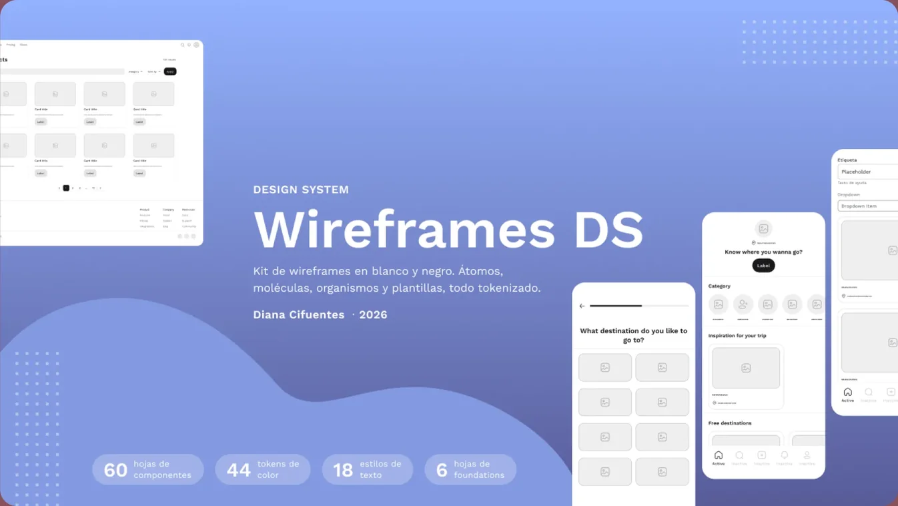Click the Company footer column heading
The image size is (898, 506).
point(169,210)
